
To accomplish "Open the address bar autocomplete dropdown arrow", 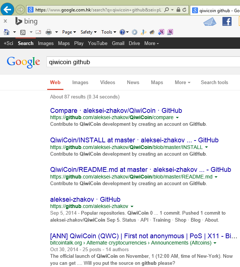I will click(173, 10).
